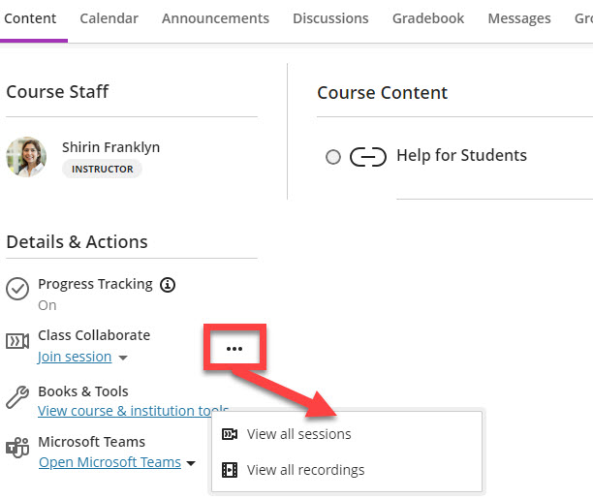Open Class Collaborate three-dot options menu
Viewport: 593px width, 500px height.
point(234,348)
